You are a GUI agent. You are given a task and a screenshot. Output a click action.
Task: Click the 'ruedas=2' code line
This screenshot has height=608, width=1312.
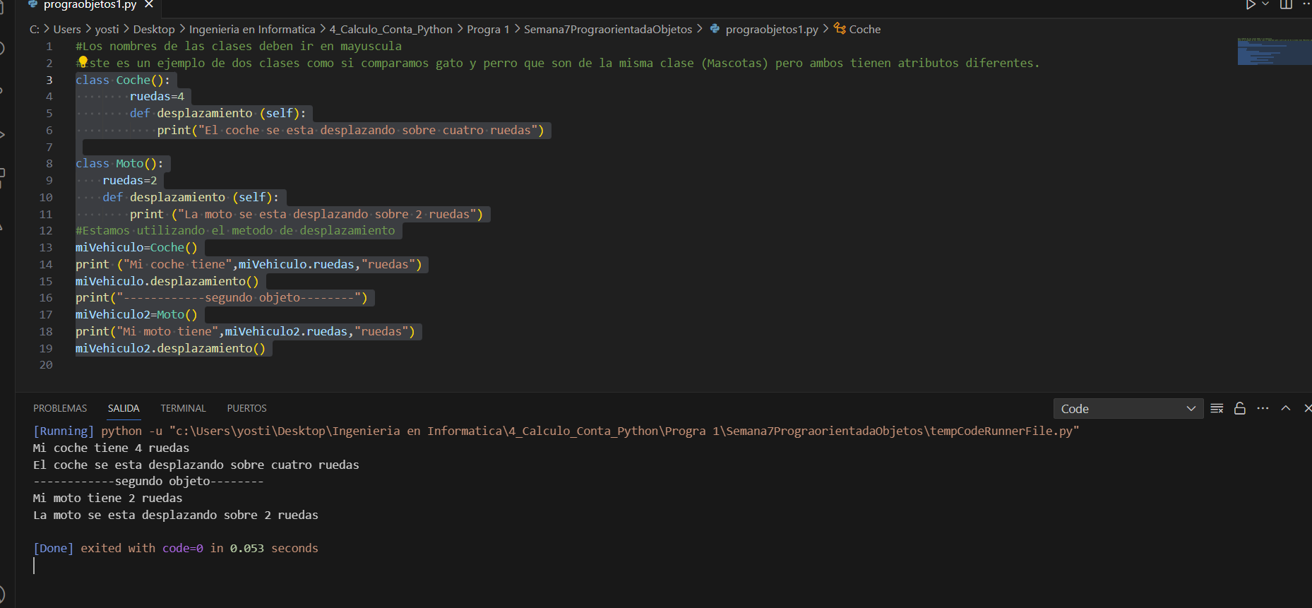[x=130, y=180]
